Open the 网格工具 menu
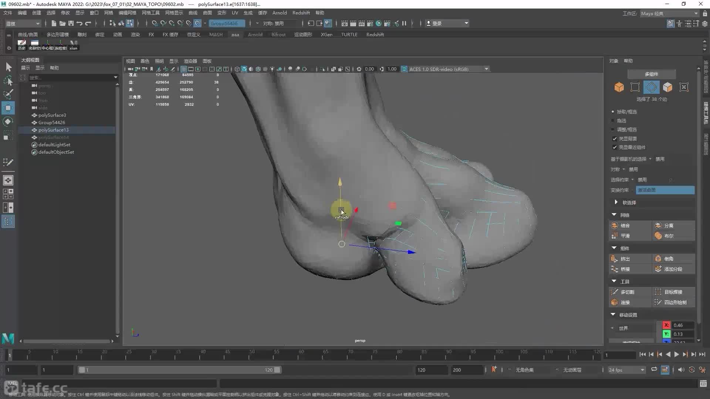Viewport: 710px width, 399px height. pos(151,13)
